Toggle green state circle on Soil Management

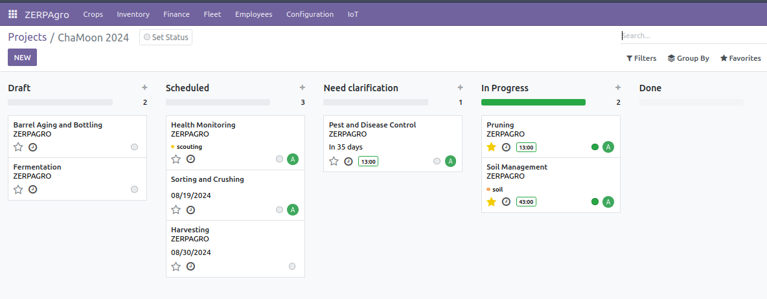point(595,202)
